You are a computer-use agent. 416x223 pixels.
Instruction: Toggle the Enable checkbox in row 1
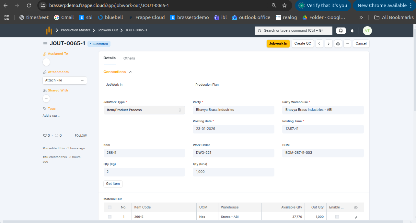point(337,217)
